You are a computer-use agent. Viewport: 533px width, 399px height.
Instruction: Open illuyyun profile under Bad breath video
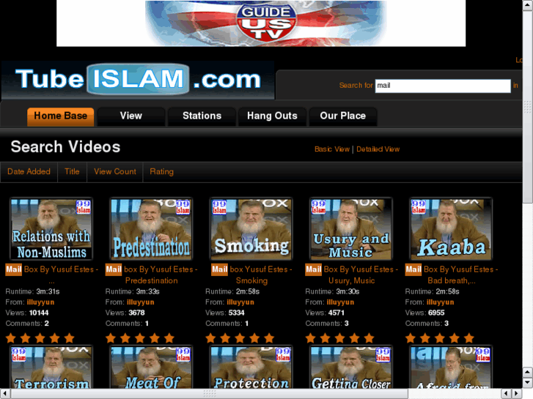pos(440,302)
